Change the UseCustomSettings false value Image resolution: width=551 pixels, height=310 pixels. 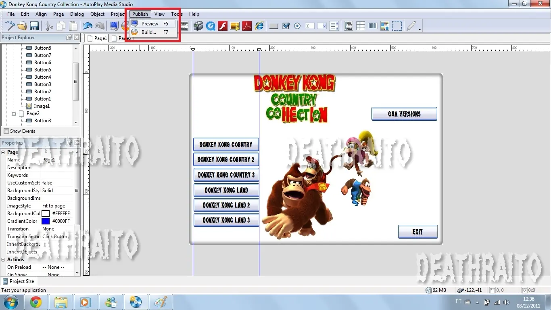(x=57, y=183)
